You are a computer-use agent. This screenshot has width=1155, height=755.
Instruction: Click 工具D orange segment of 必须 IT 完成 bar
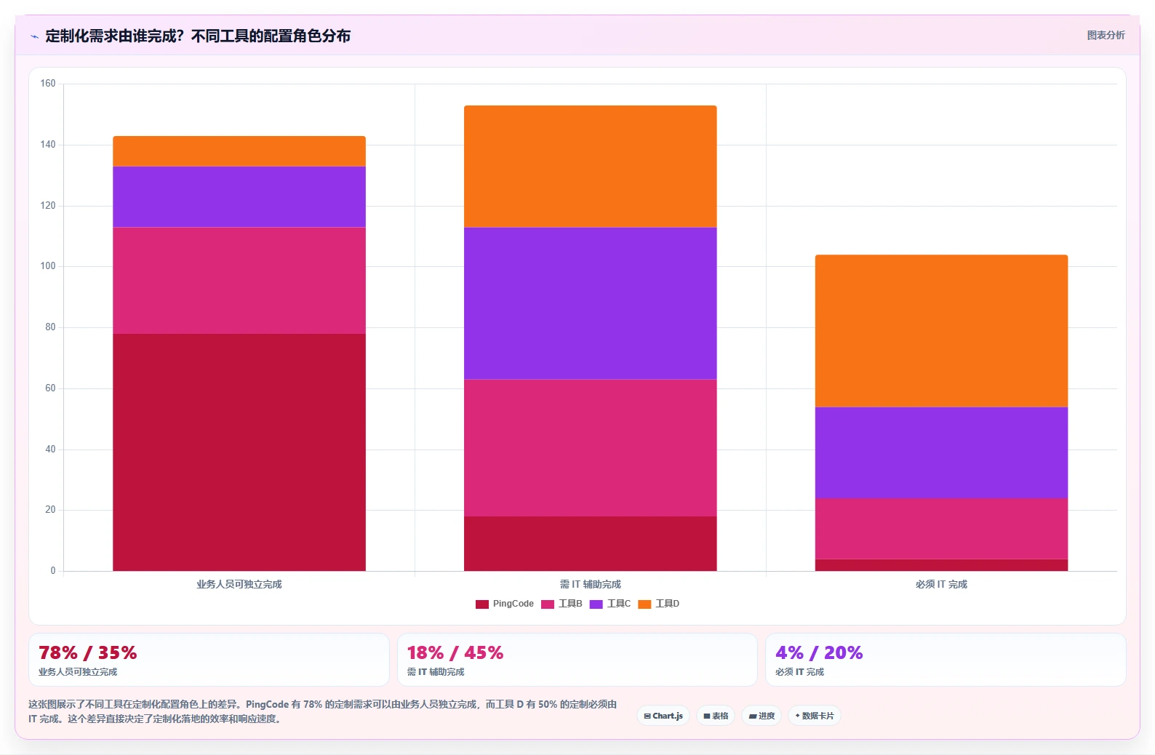pyautogui.click(x=942, y=331)
